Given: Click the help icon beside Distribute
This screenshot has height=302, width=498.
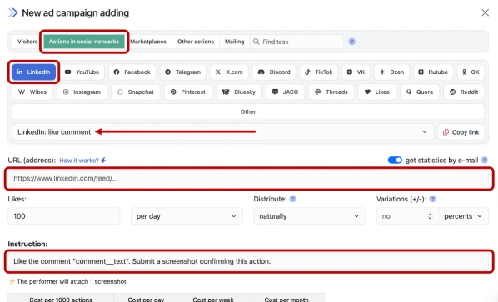Looking at the screenshot, I should 293,199.
